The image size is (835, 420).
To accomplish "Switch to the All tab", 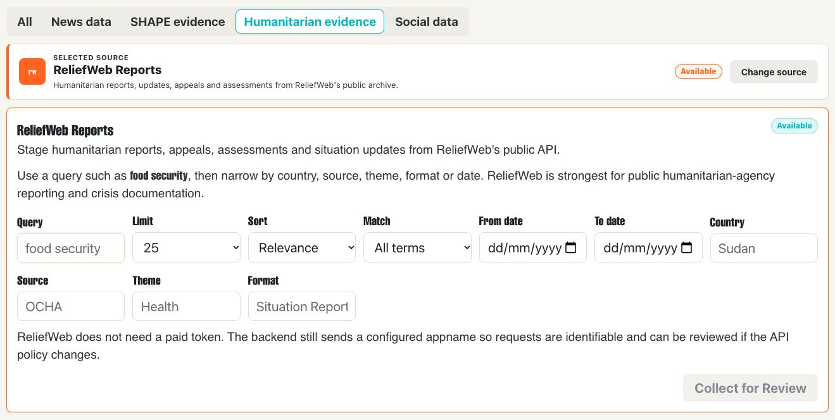I will pos(25,22).
